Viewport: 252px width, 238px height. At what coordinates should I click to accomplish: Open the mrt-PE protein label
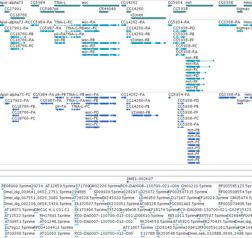193,160
